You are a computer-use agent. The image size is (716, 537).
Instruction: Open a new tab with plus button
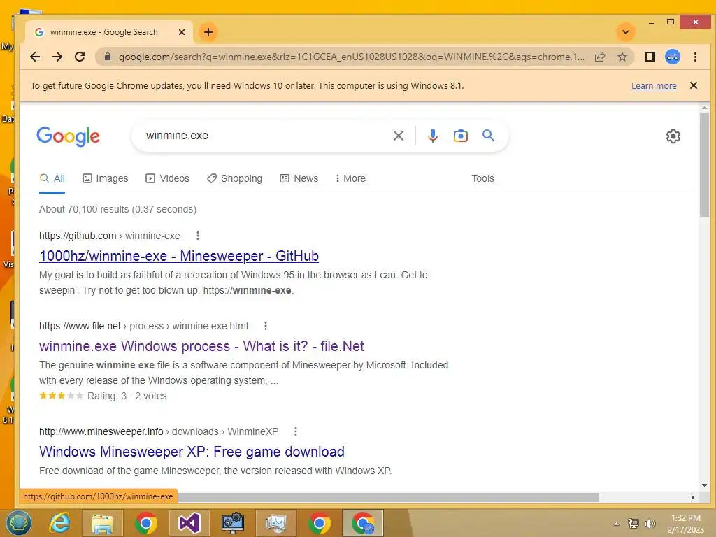pyautogui.click(x=208, y=32)
